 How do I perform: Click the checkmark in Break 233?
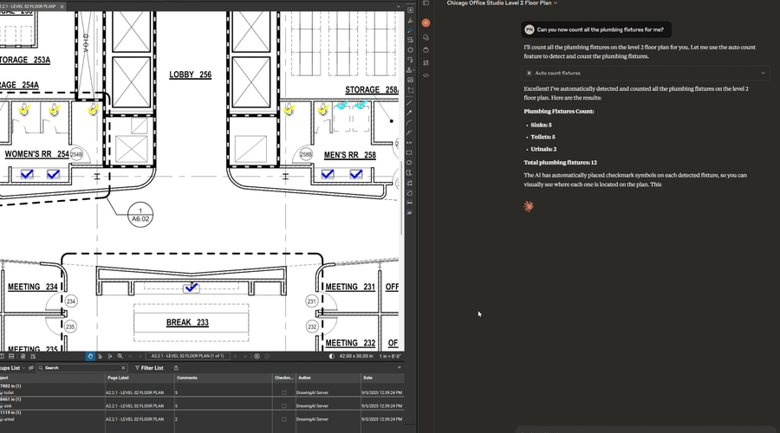191,288
